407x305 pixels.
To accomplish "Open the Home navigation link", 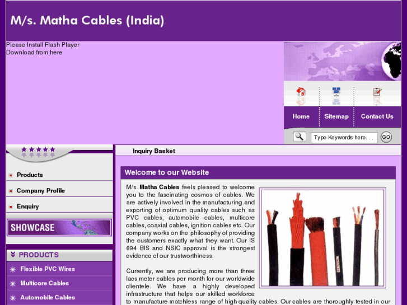I will point(301,116).
